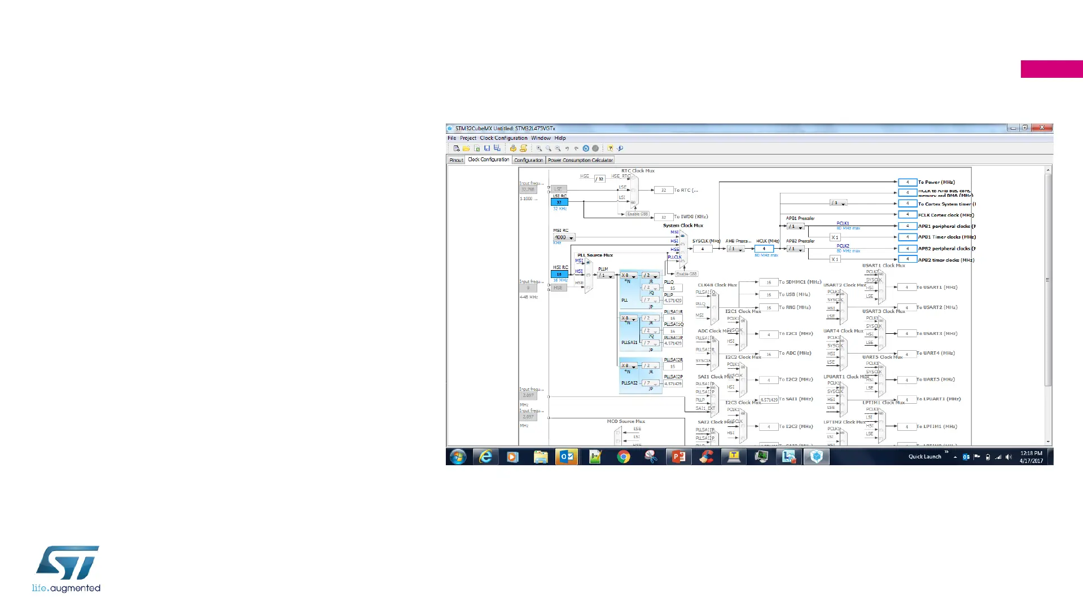Click the Generate Code toolbar icon

(x=513, y=148)
